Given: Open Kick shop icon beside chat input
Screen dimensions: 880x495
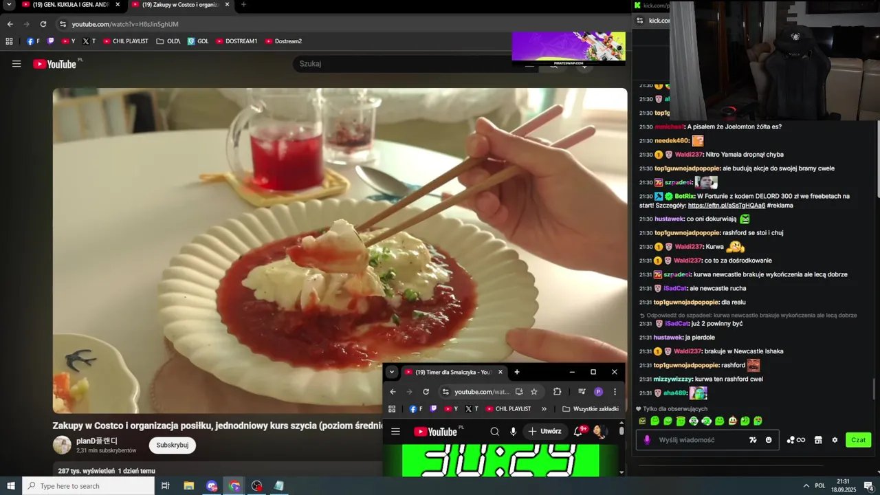Looking at the screenshot, I should click(x=818, y=440).
